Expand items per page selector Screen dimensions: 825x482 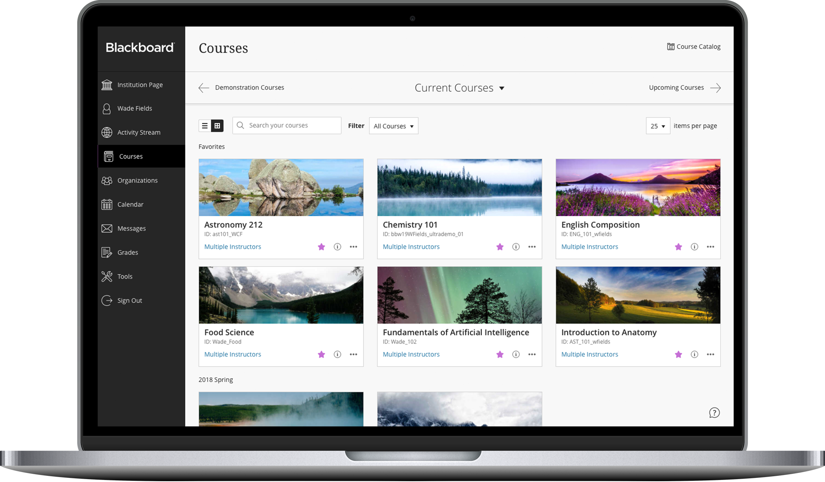pos(657,125)
